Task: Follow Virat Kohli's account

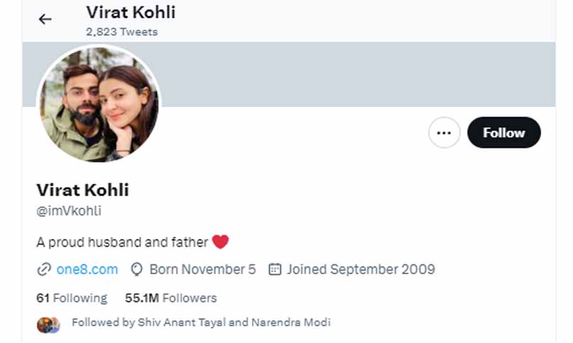Action: pos(503,133)
